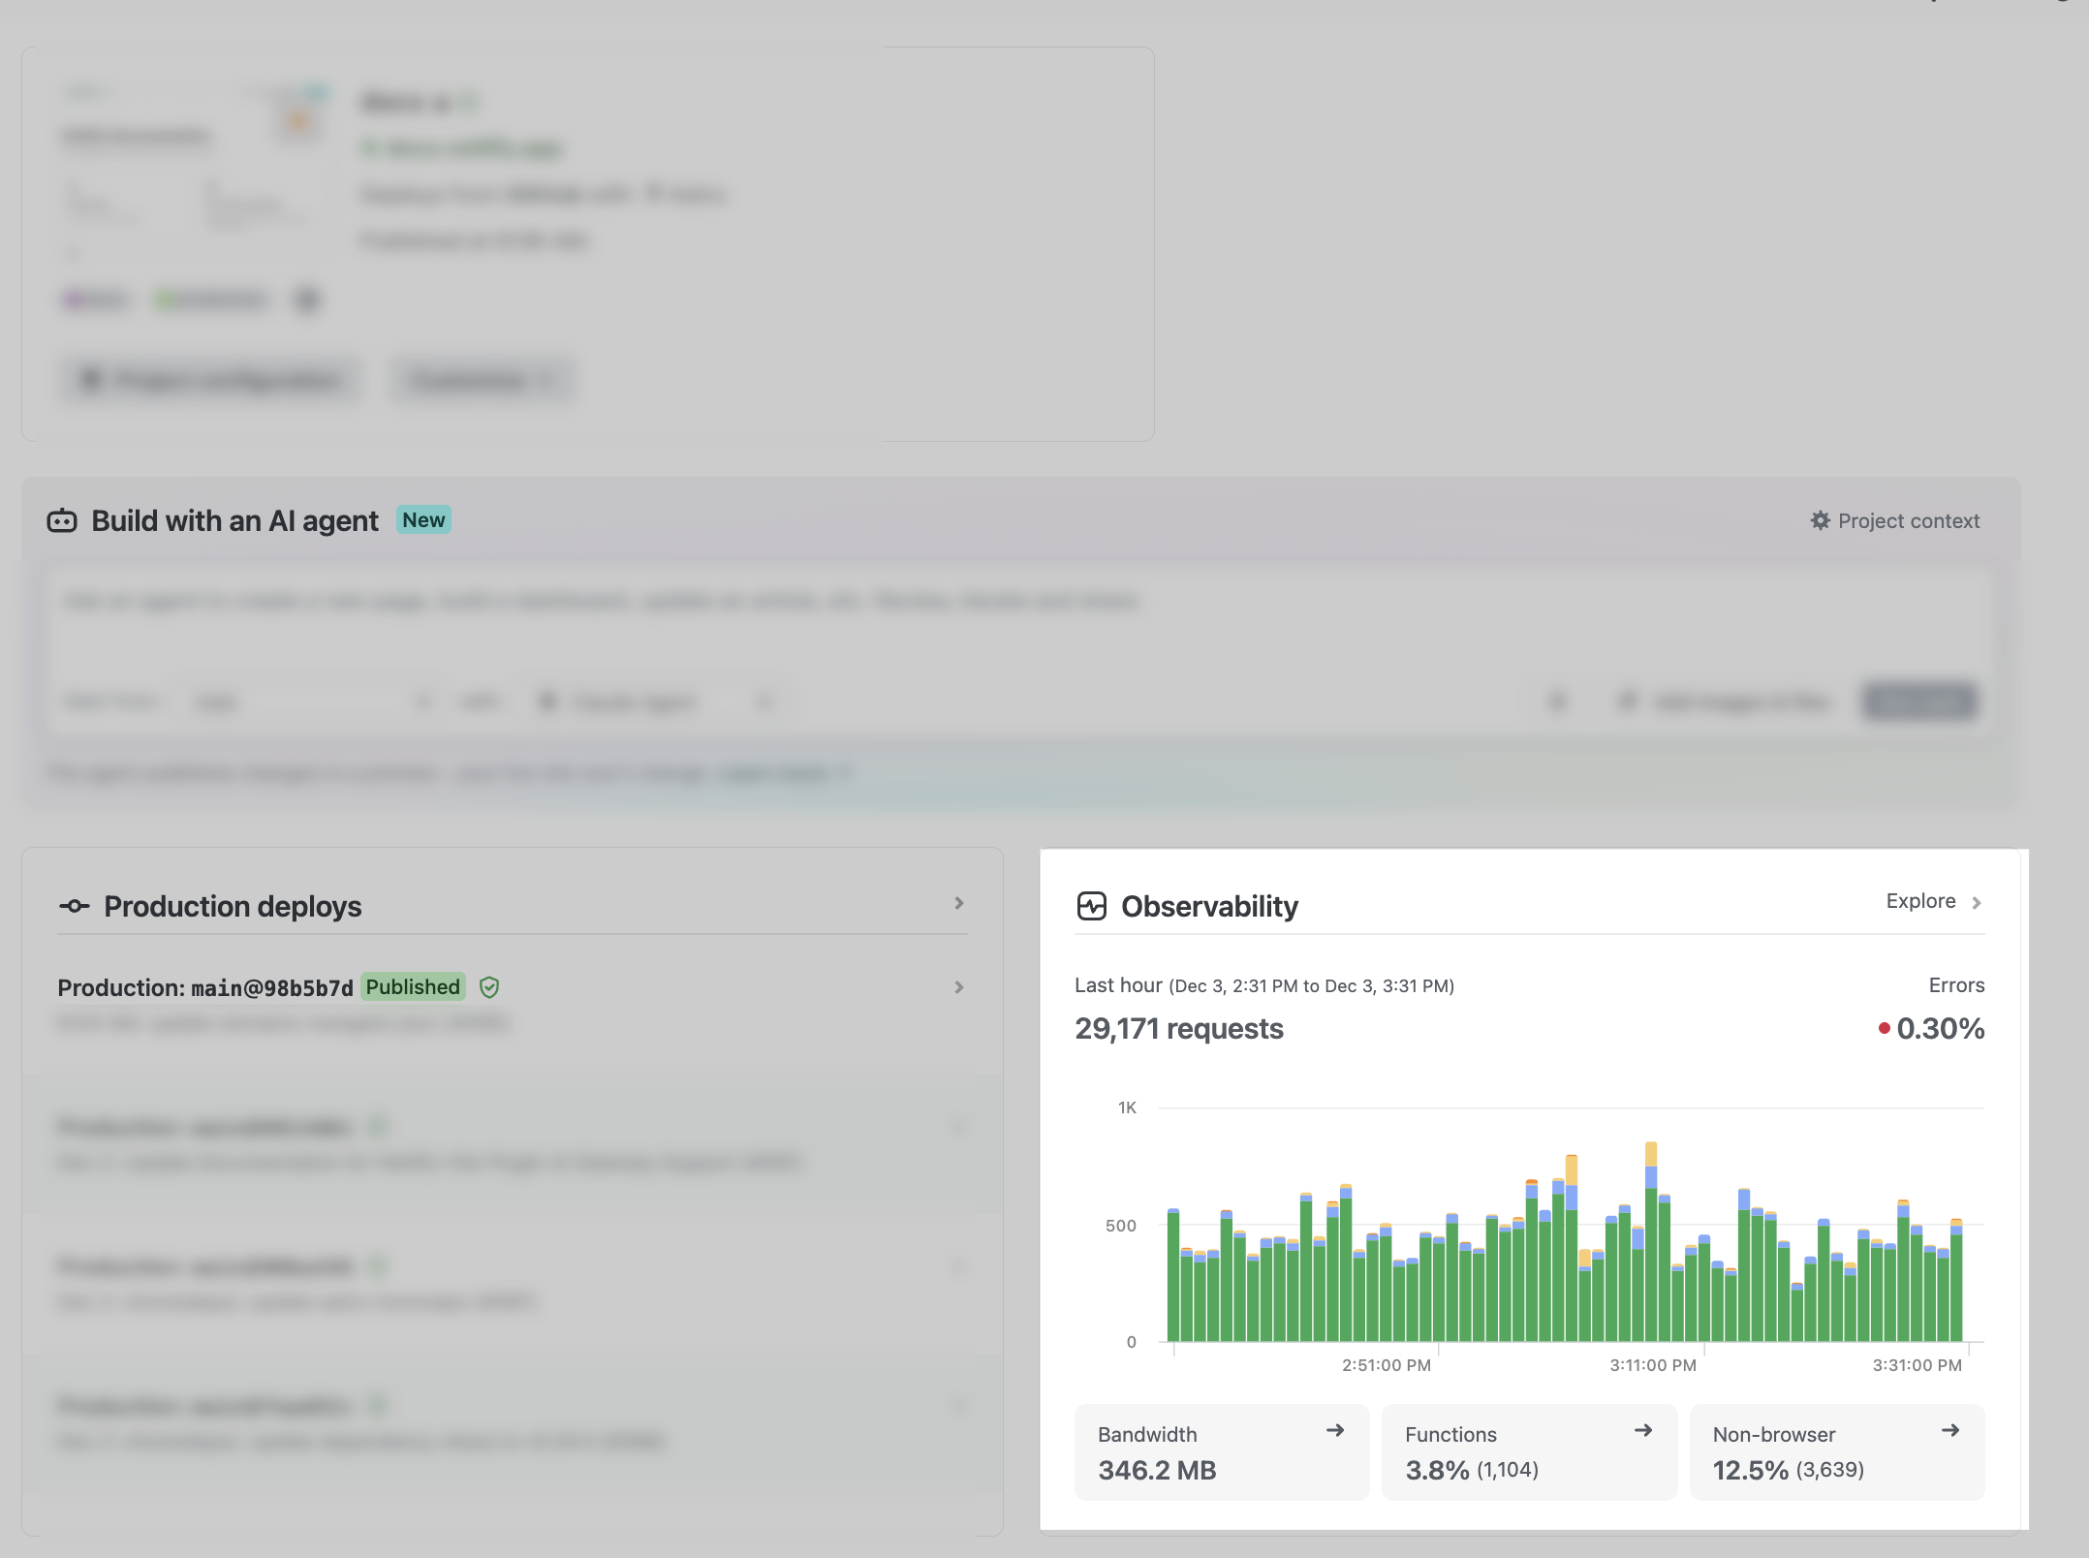This screenshot has width=2089, height=1558.
Task: Select the 29,171 requests metric
Action: [x=1178, y=1029]
